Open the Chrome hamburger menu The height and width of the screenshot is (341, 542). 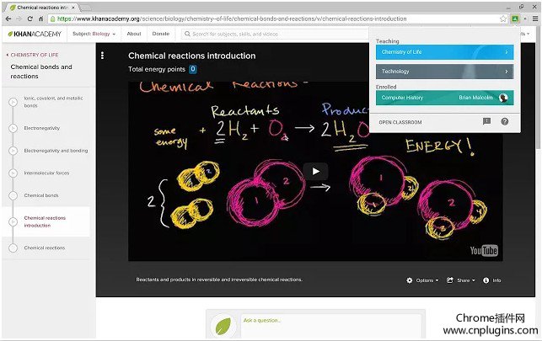coord(534,19)
